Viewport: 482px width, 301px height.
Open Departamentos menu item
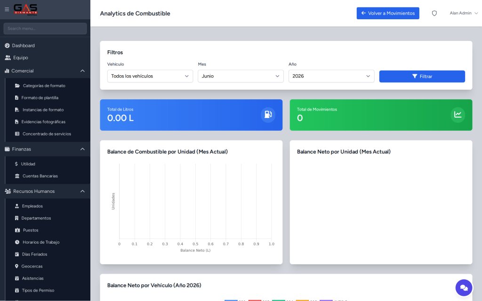(36, 218)
